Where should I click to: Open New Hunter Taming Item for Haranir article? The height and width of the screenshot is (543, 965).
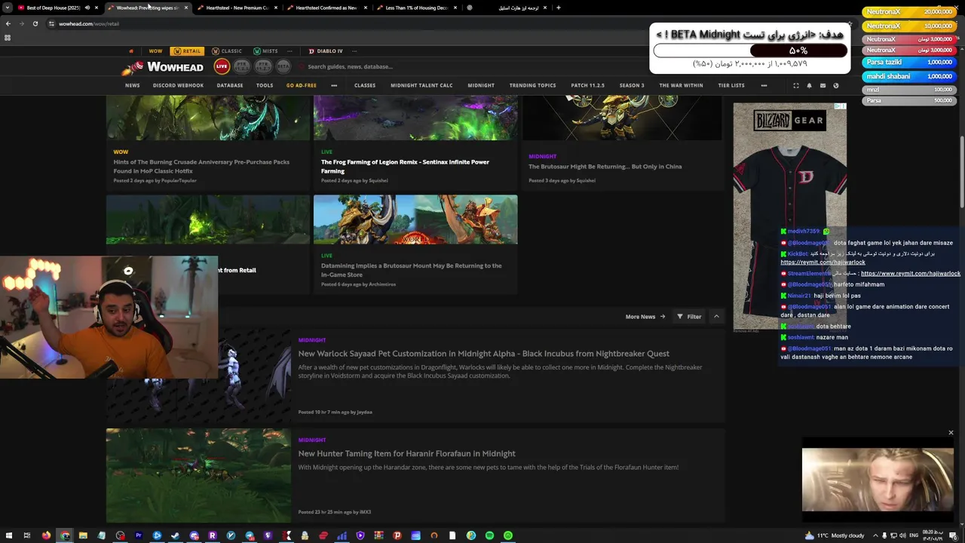coord(406,453)
